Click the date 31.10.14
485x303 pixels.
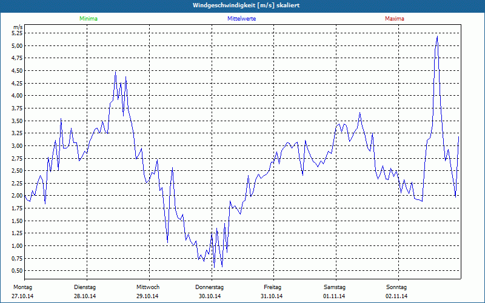click(x=272, y=296)
